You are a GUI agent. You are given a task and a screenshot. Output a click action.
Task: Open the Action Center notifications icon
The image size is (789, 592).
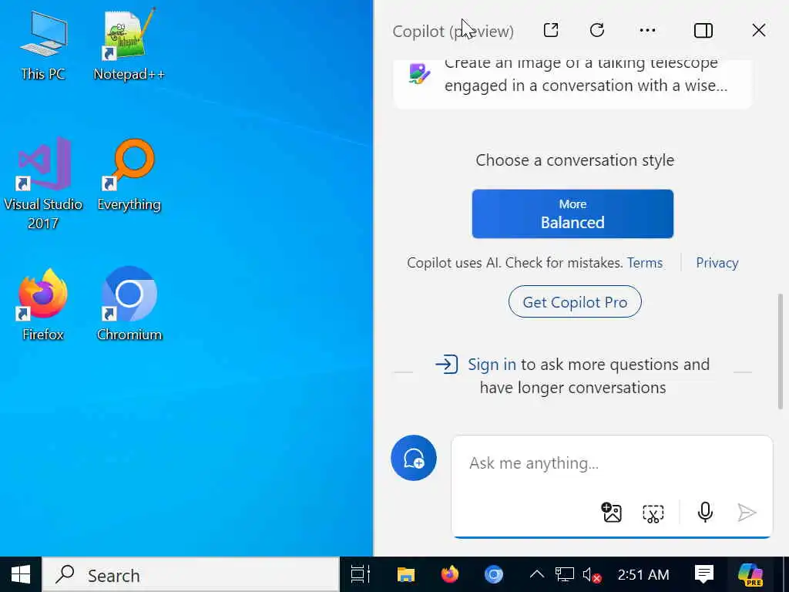coord(704,574)
